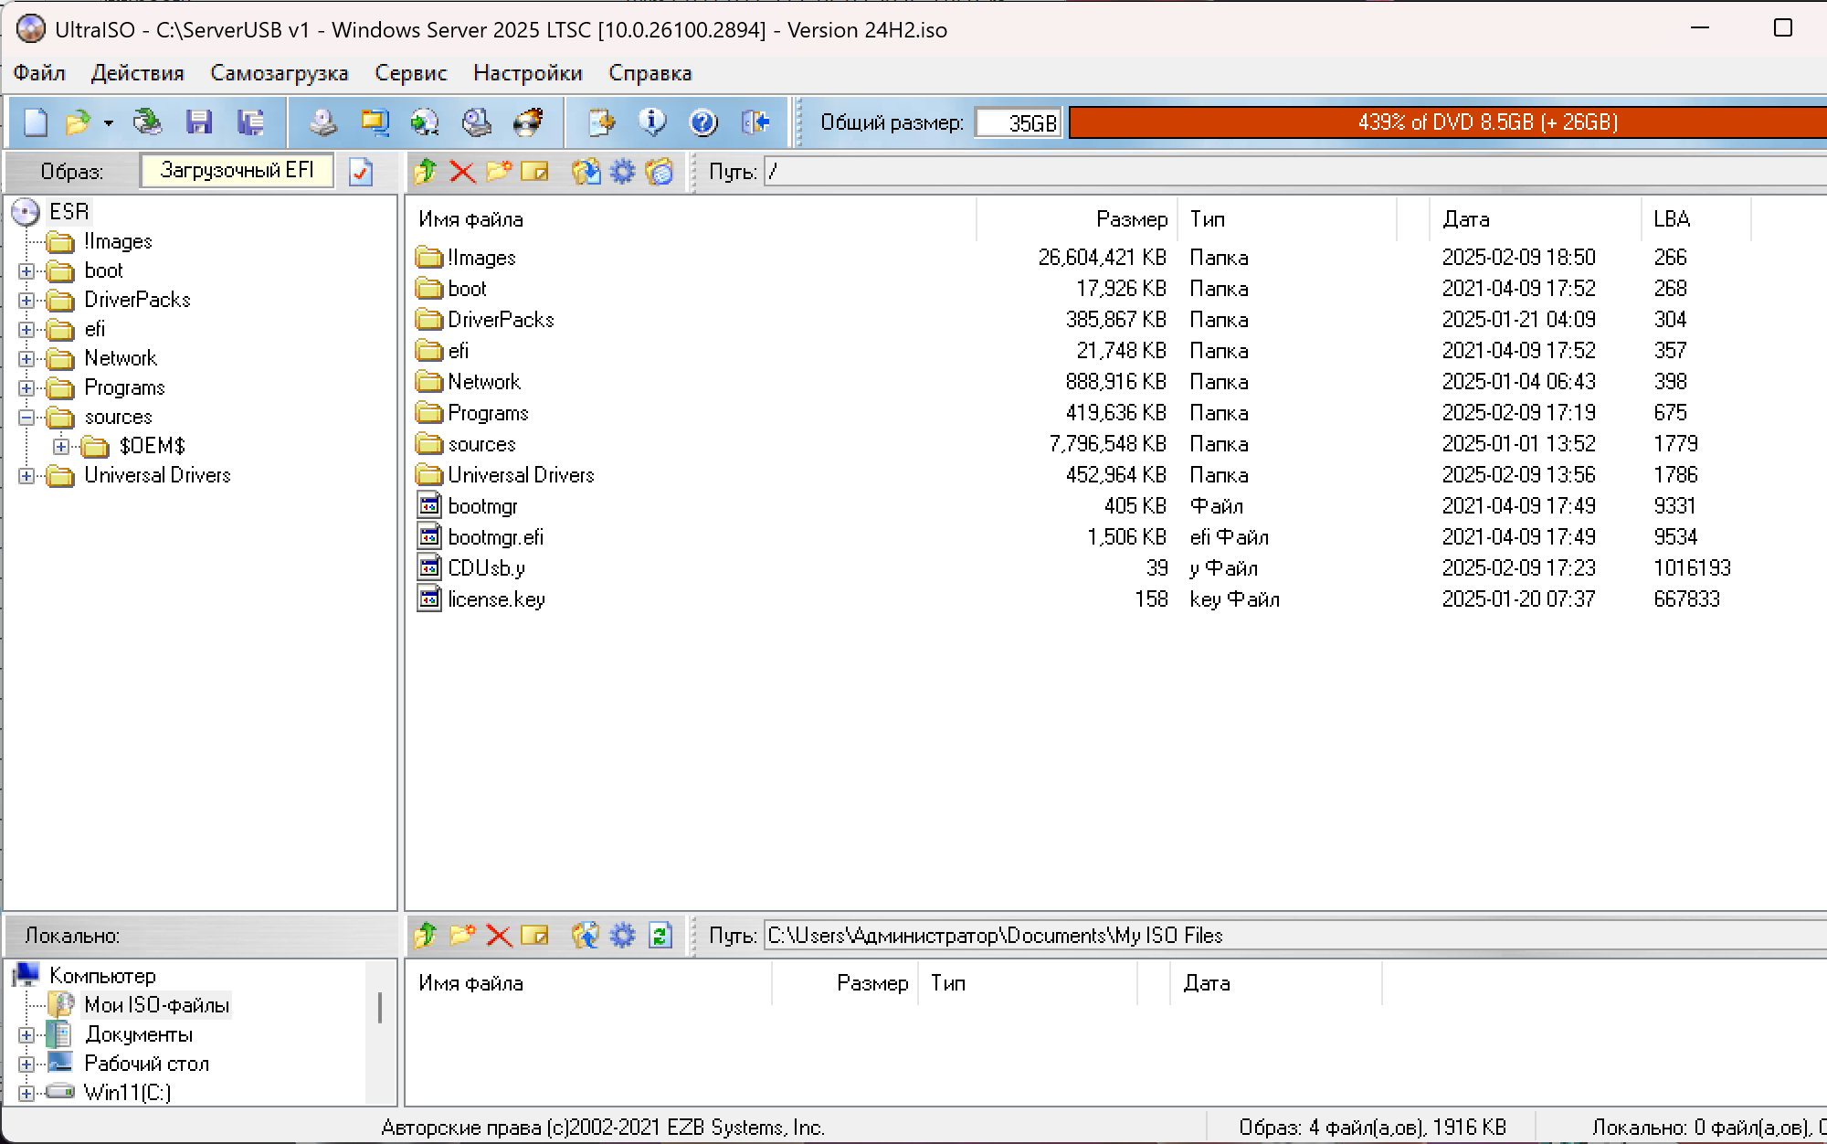Image resolution: width=1827 pixels, height=1144 pixels.
Task: Open the Файл menu
Action: click(39, 73)
